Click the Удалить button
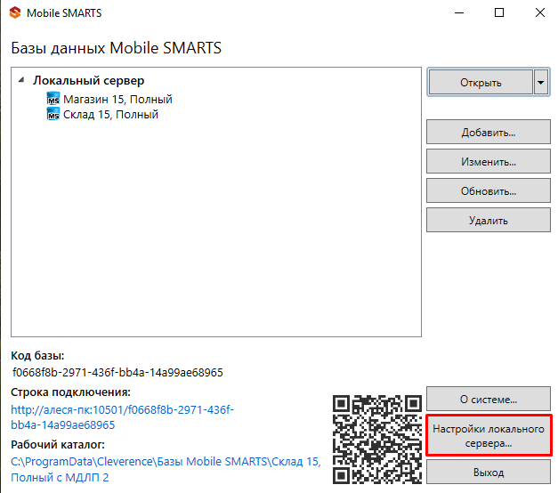Screen dimensions: 558x493 (x=489, y=221)
